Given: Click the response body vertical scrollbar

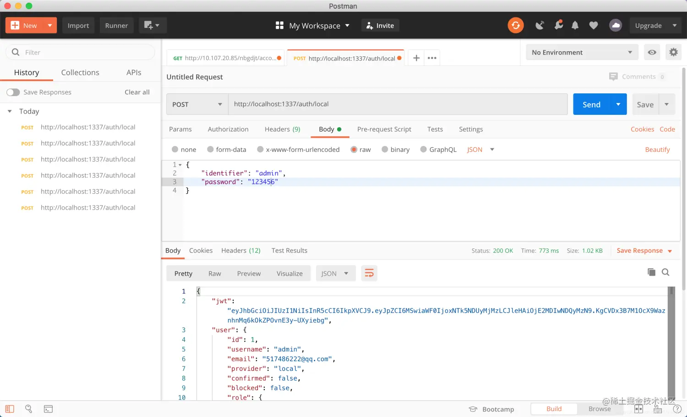Looking at the screenshot, I should (671, 343).
